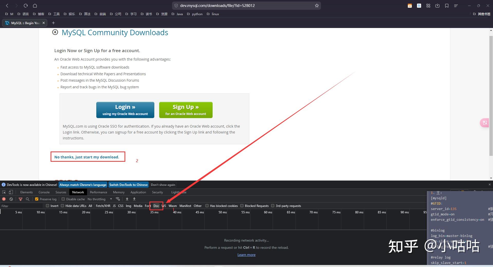The height and width of the screenshot is (267, 493).
Task: Toggle the network filter funnel icon
Action: (21, 199)
